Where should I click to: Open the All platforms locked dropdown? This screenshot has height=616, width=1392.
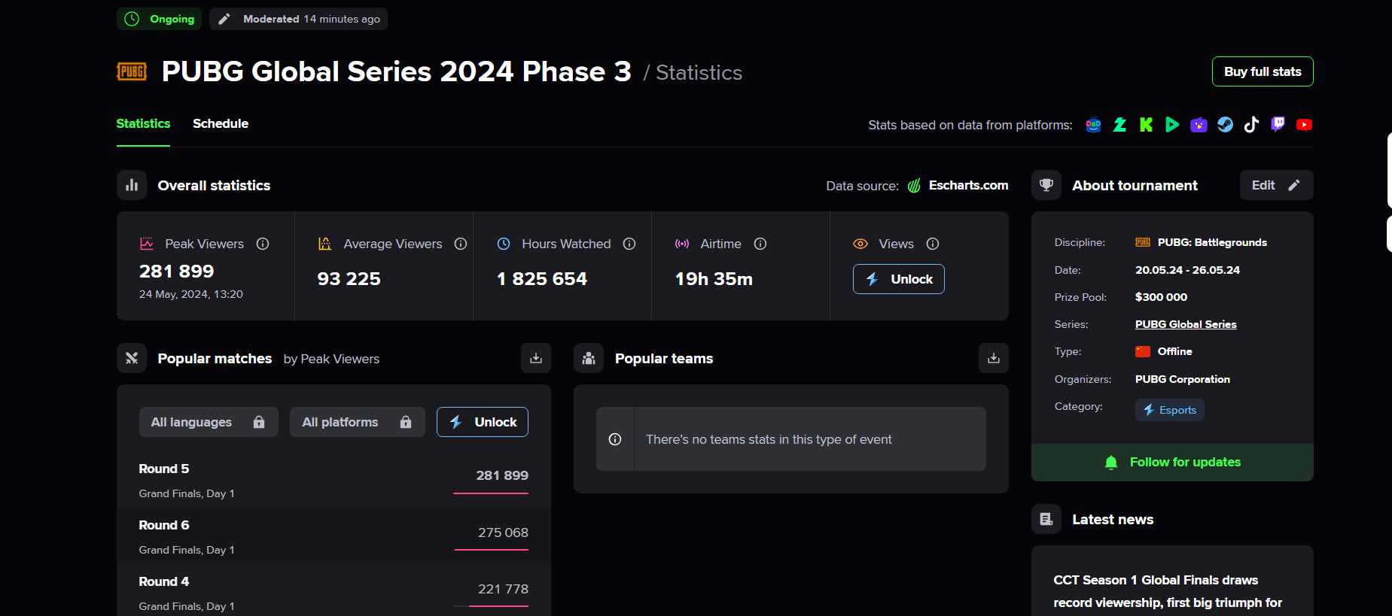click(357, 422)
